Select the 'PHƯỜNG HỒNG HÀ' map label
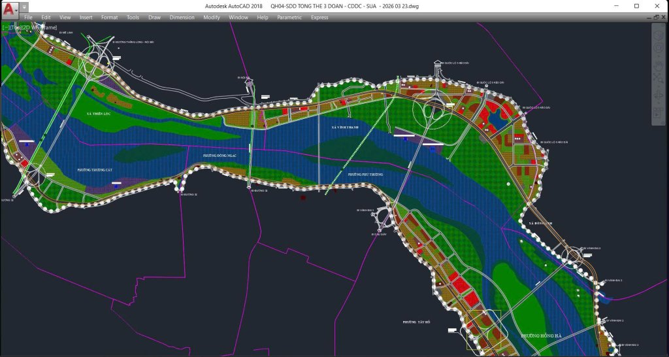Image resolution: width=669 pixels, height=357 pixels. click(x=541, y=335)
